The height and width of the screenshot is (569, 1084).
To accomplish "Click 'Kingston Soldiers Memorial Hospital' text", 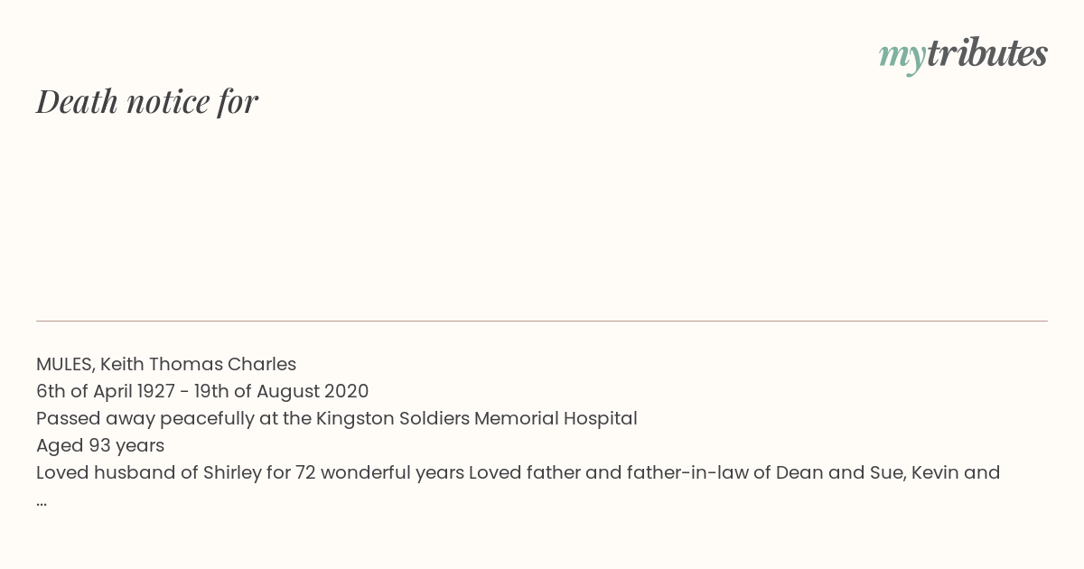I will point(477,418).
